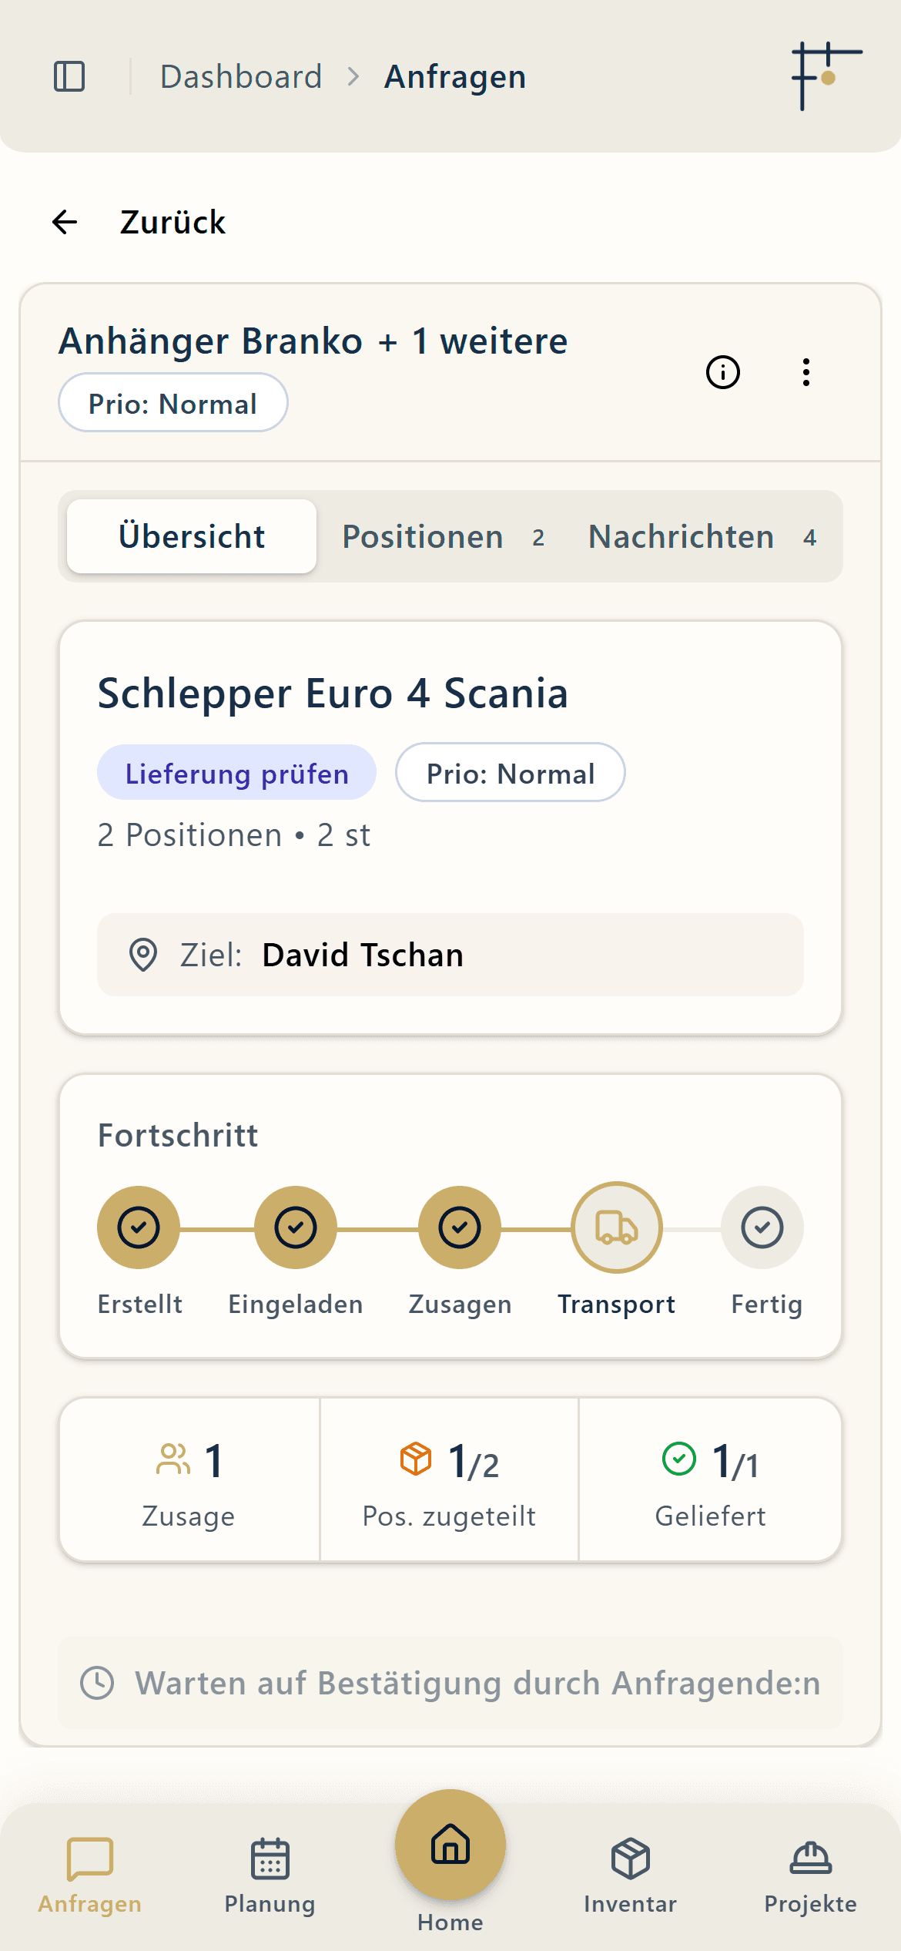Viewport: 901px width, 1951px height.
Task: Open the Nachrichten tab
Action: pyautogui.click(x=681, y=536)
